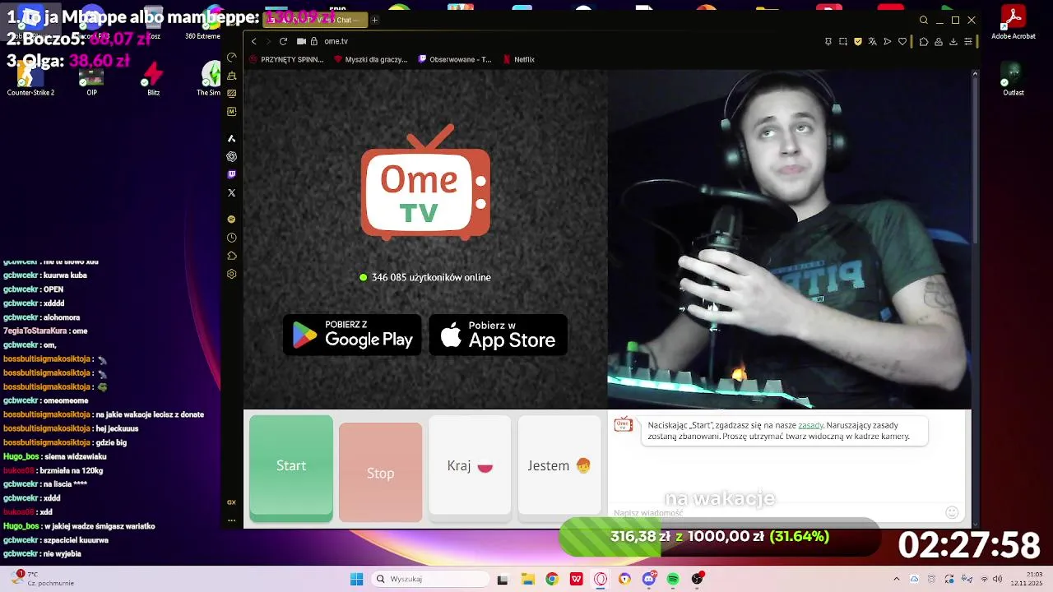Add page to bookmarks heart icon
Image resolution: width=1053 pixels, height=592 pixels.
click(902, 41)
